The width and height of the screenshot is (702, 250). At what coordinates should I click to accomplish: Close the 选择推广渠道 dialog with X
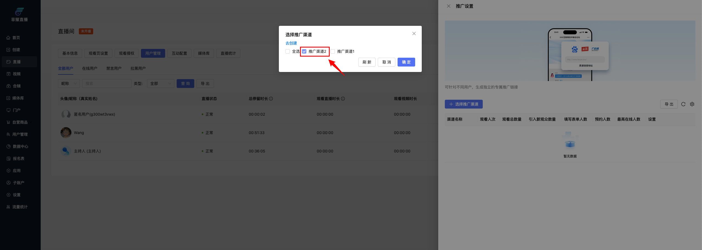coord(414,34)
